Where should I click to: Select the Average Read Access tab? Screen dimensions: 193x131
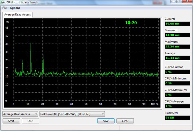(17, 15)
